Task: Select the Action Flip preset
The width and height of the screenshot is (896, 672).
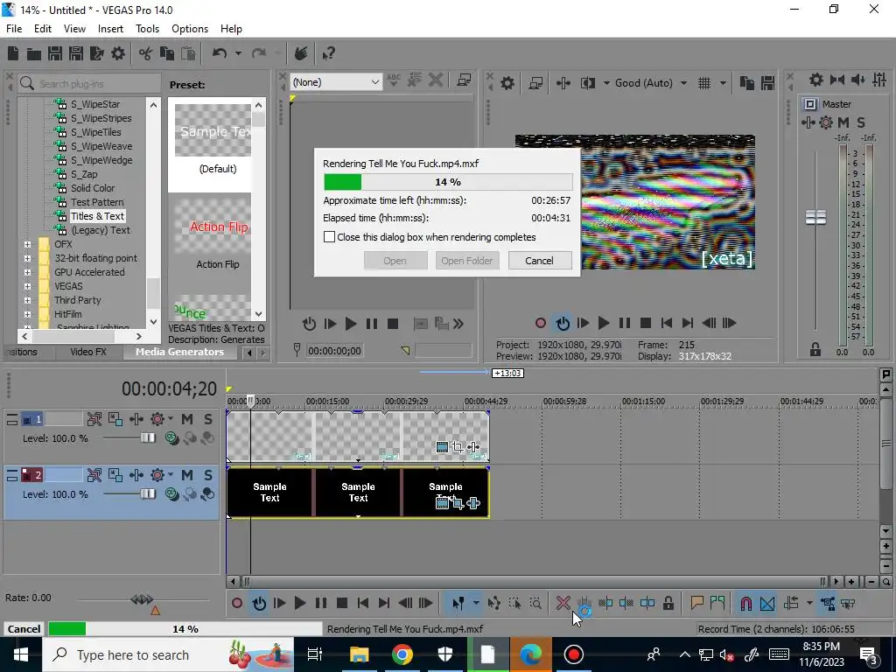Action: pos(218,235)
